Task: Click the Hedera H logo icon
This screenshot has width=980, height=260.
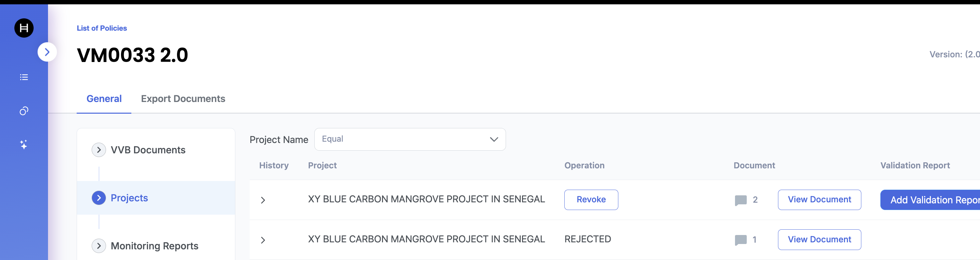Action: click(24, 28)
